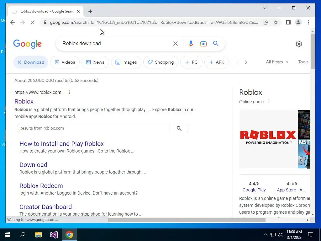
Task: Click the Roblox logo image thumbnail
Action: [268, 139]
